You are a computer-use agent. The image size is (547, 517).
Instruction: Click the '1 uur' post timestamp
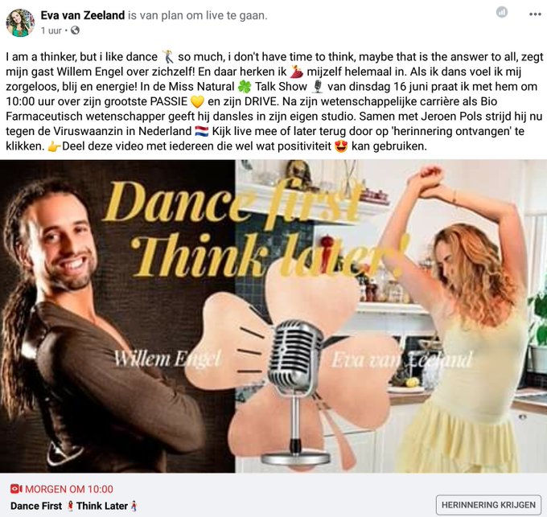click(51, 31)
